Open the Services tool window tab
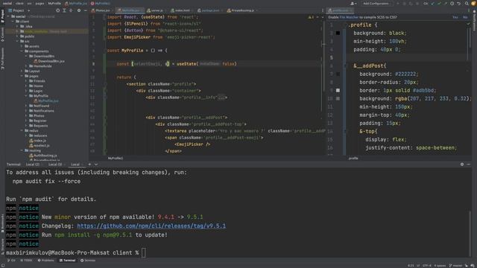 88,261
